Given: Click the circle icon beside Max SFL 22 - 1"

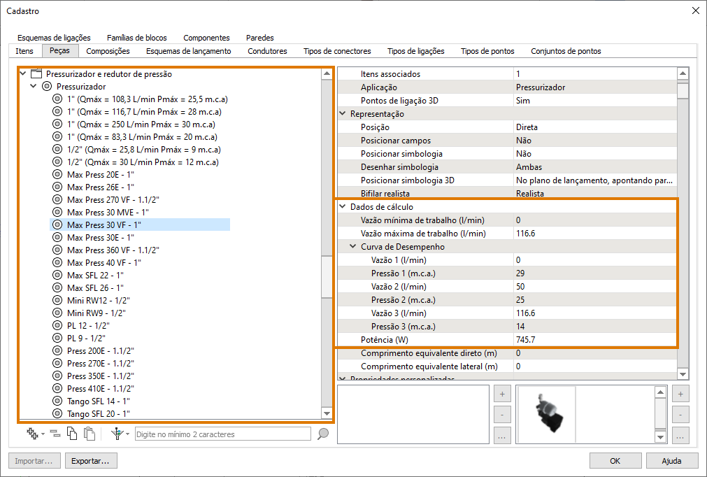Looking at the screenshot, I should coord(57,275).
